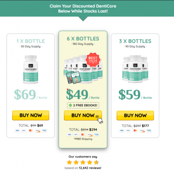174x174 pixels.
Task: Buy the 3 bottles package now
Action: point(135,115)
